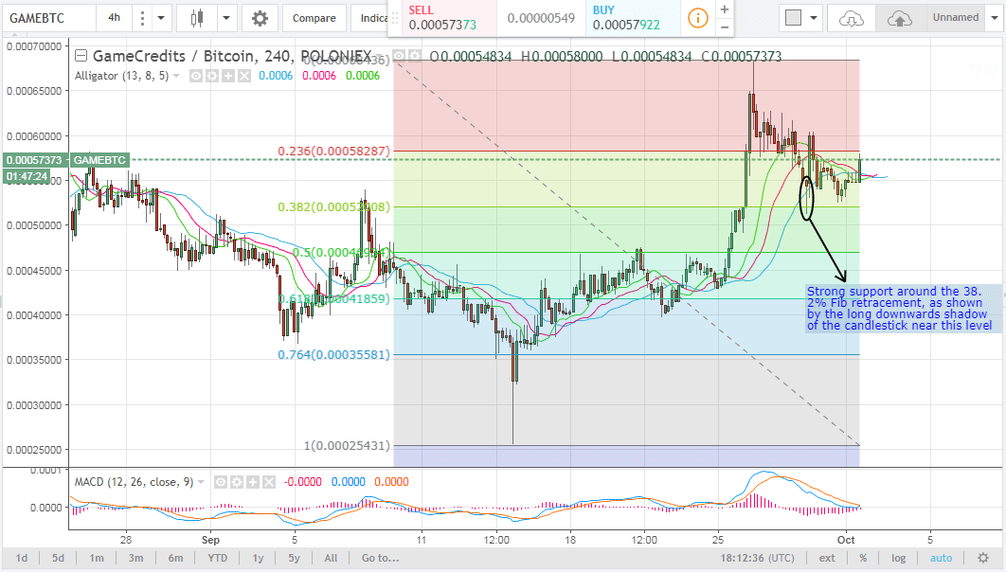Click the 01:47:24 countdown label
1006x572 pixels.
pos(27,176)
